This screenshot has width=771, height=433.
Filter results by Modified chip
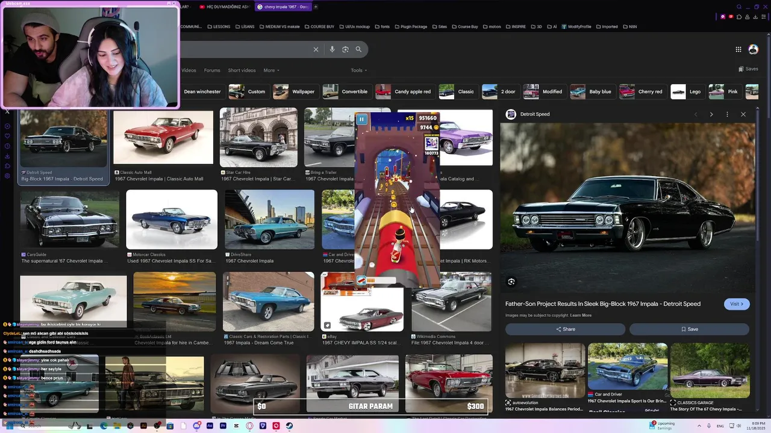544,91
